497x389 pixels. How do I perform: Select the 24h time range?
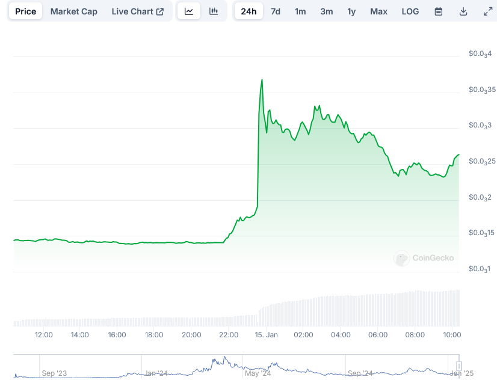coord(248,11)
